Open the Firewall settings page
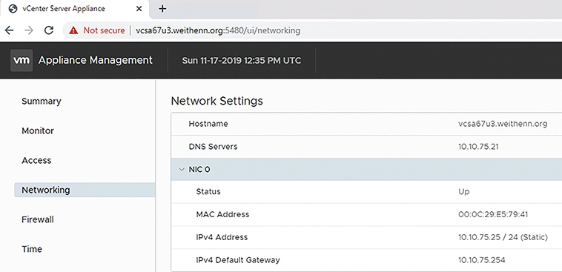Screen dimensions: 562x272 tap(38, 219)
